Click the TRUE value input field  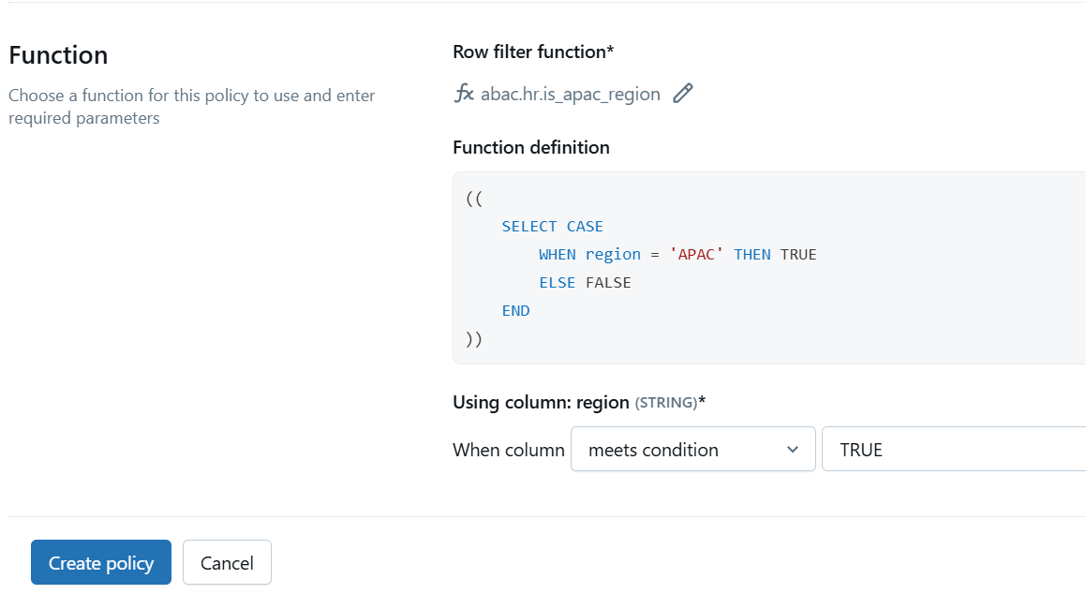coord(953,450)
